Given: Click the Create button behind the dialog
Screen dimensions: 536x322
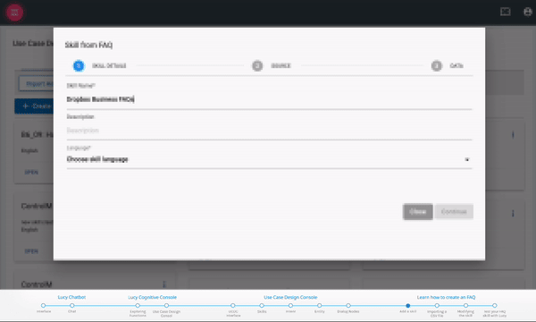Looking at the screenshot, I should [34, 106].
